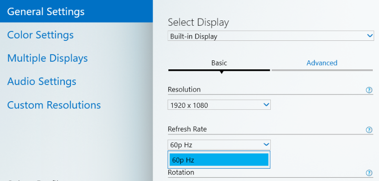Switch to the Basic tab
Screen dimensions: 379x181
219,63
